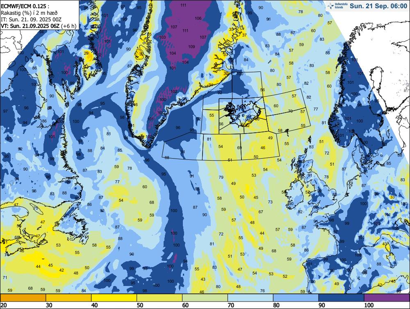Click the legend scale label '60' below the colorbar
410x309 pixels.
point(185,305)
